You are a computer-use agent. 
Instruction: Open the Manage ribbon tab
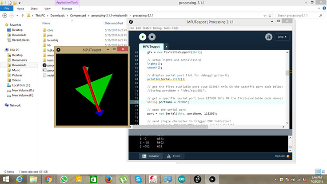coord(67,8)
